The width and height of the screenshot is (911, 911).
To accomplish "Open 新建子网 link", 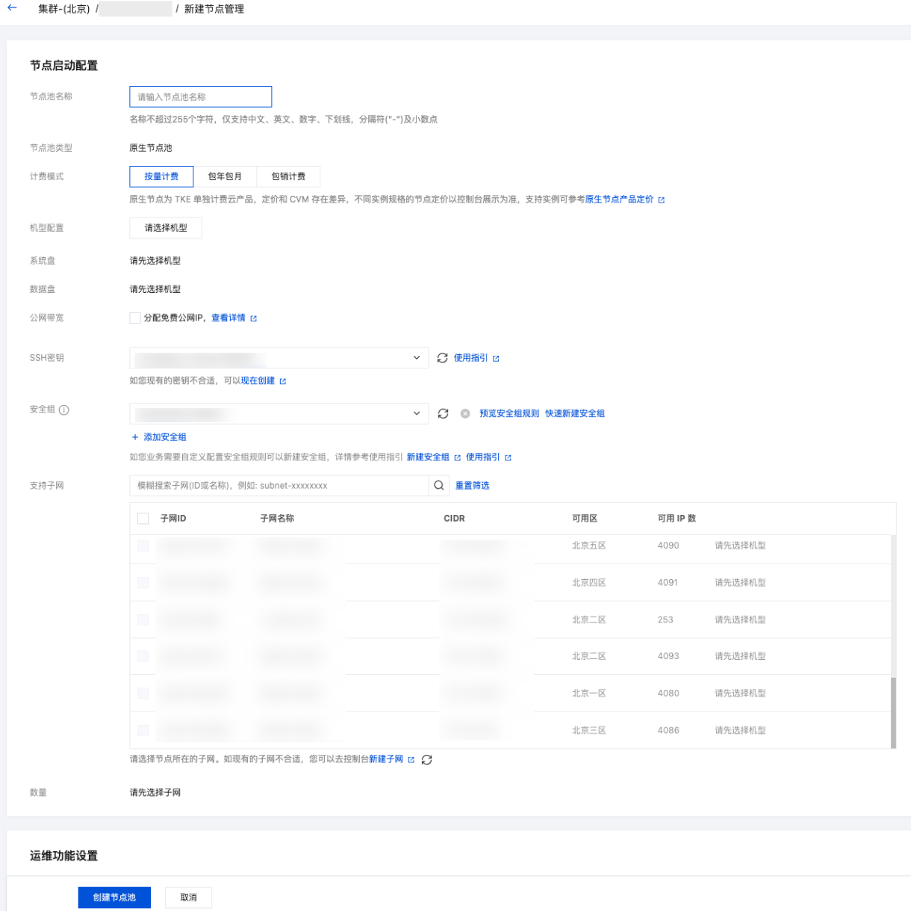I will [x=386, y=759].
